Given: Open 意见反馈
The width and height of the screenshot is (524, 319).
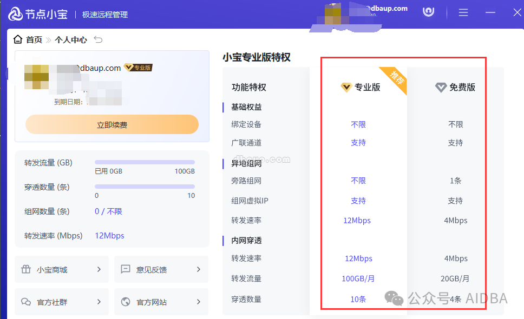Looking at the screenshot, I should click(161, 269).
